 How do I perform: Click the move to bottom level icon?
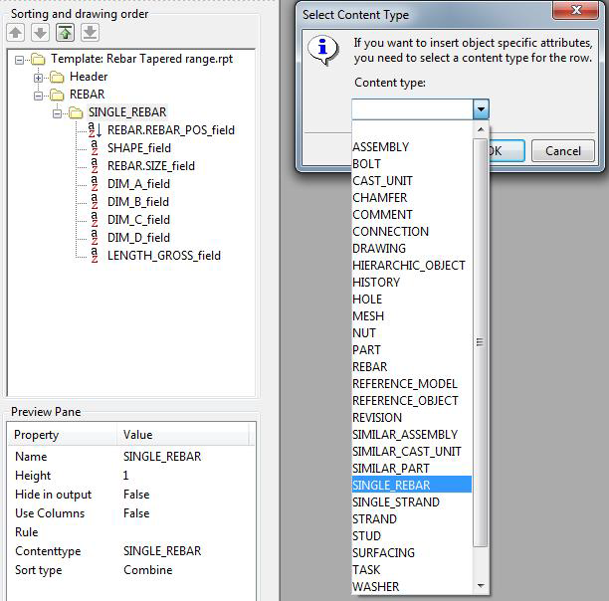pyautogui.click(x=90, y=33)
